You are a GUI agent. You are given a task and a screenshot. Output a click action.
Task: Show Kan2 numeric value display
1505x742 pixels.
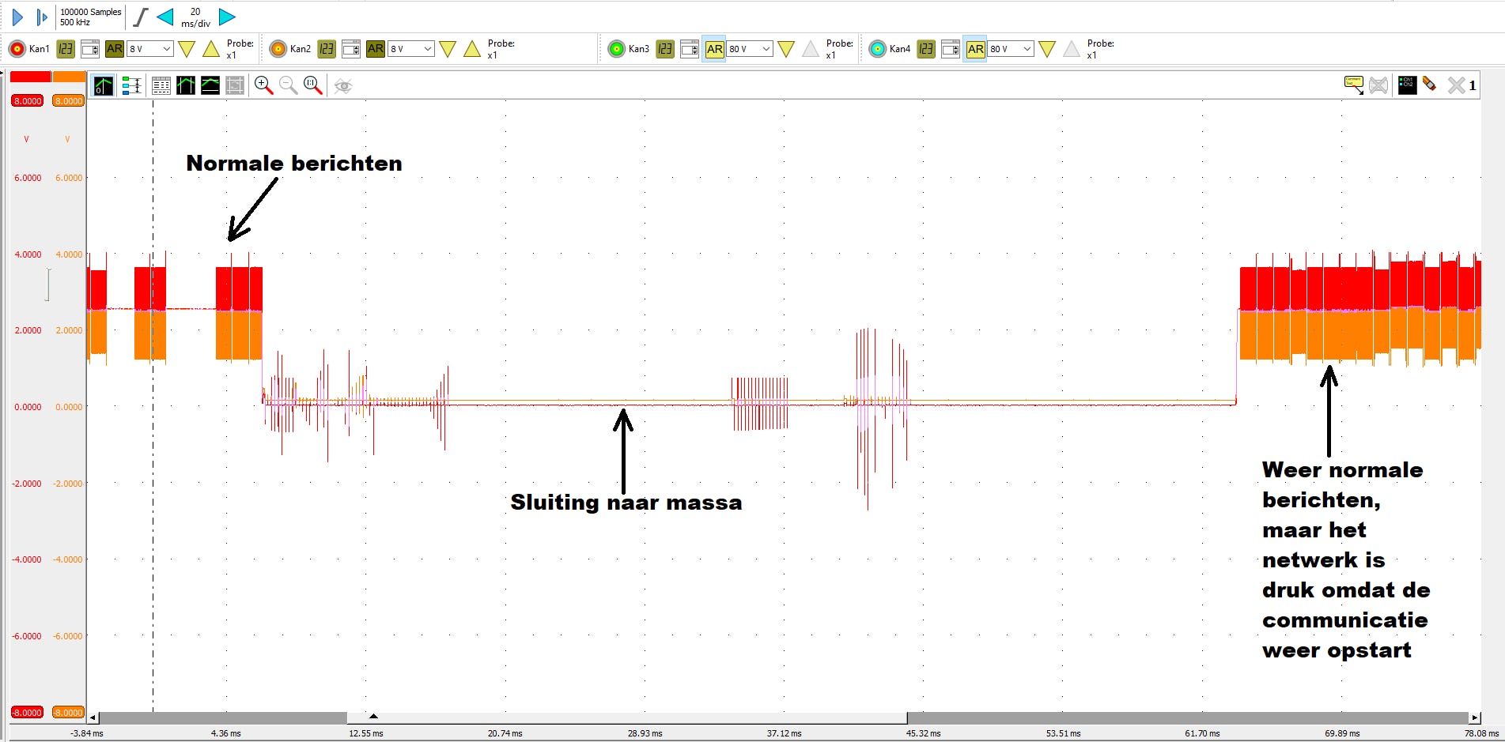[x=327, y=49]
